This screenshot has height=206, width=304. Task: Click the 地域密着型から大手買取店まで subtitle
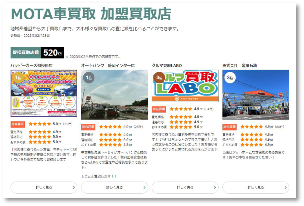(95, 29)
